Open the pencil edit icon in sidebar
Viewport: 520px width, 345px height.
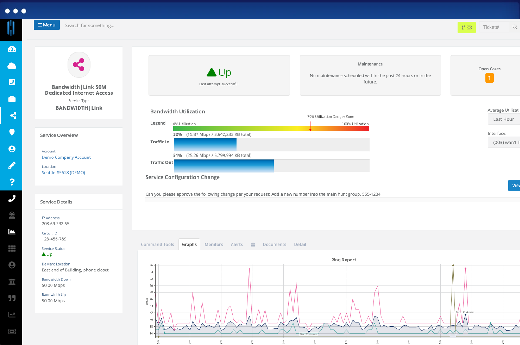click(x=11, y=165)
